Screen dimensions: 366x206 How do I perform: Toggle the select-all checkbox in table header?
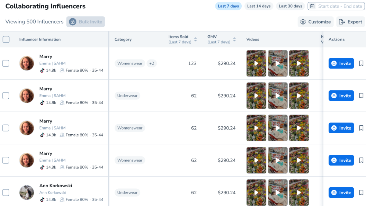(x=6, y=39)
